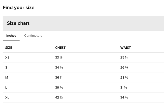The image size is (164, 107).
Task: Click the M chest value 36 ¼
Action: click(x=59, y=78)
